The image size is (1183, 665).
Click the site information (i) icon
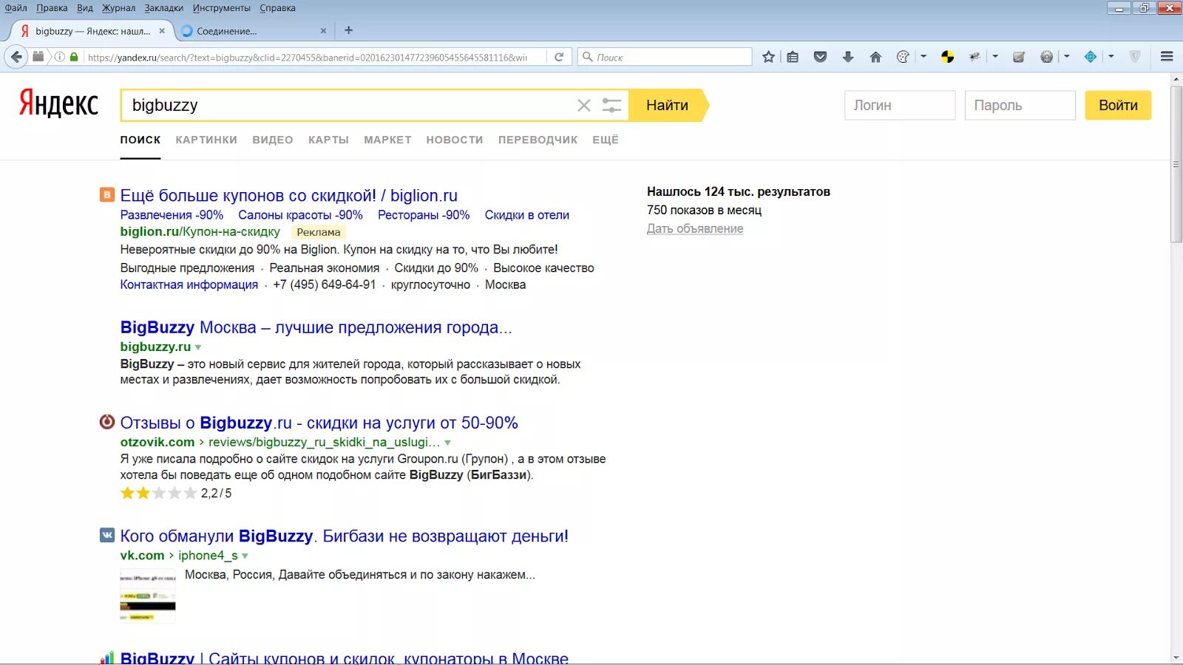point(60,57)
